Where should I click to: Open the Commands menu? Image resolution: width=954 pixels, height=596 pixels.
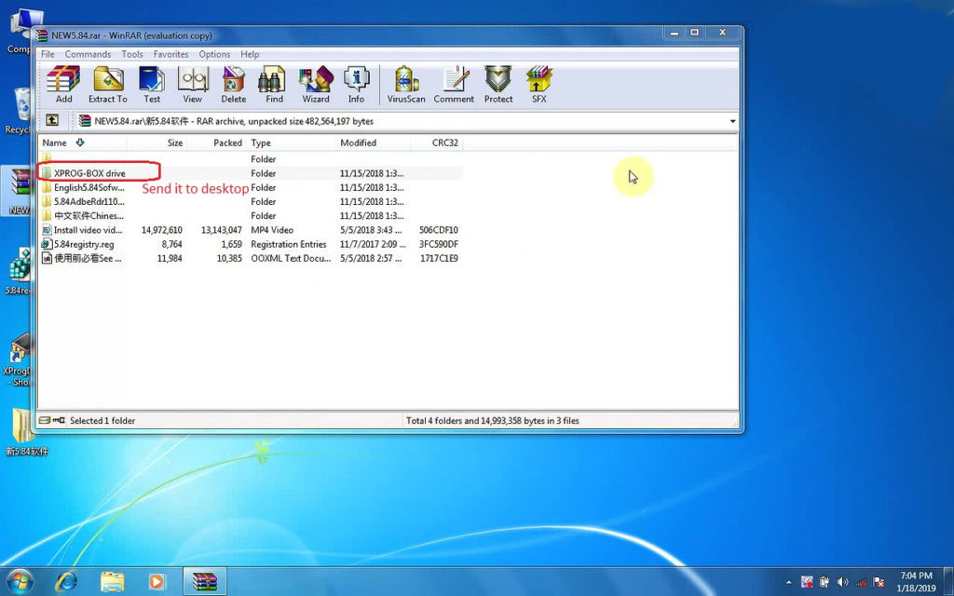coord(88,54)
